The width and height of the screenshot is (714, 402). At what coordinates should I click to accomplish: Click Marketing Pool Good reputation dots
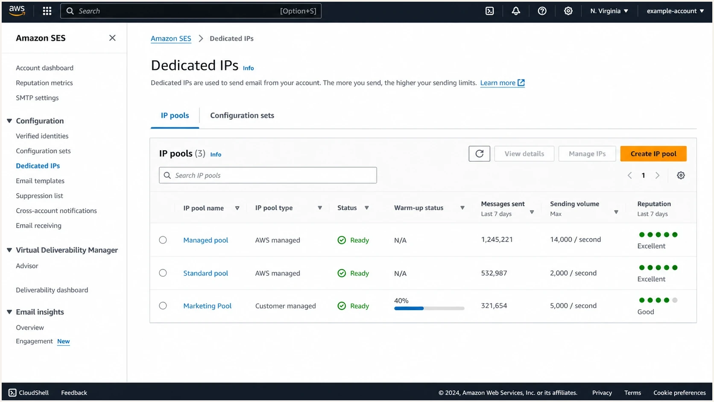point(658,300)
